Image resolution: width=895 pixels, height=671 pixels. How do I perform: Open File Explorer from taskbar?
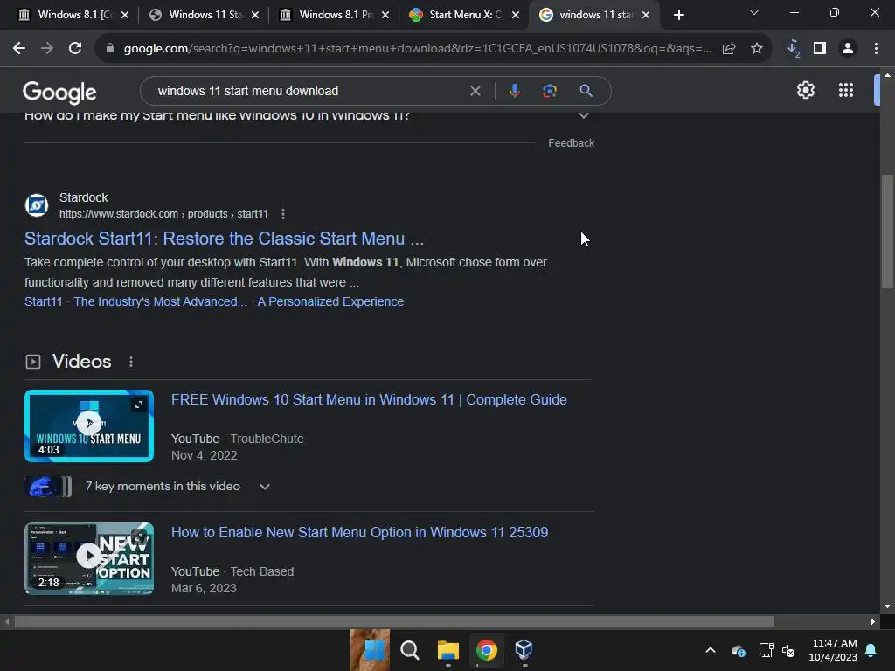tap(448, 650)
